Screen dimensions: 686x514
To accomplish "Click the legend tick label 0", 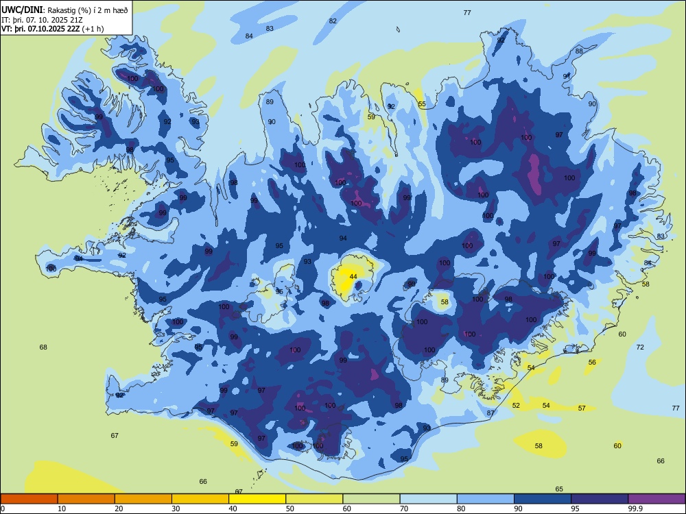I will tap(3, 509).
